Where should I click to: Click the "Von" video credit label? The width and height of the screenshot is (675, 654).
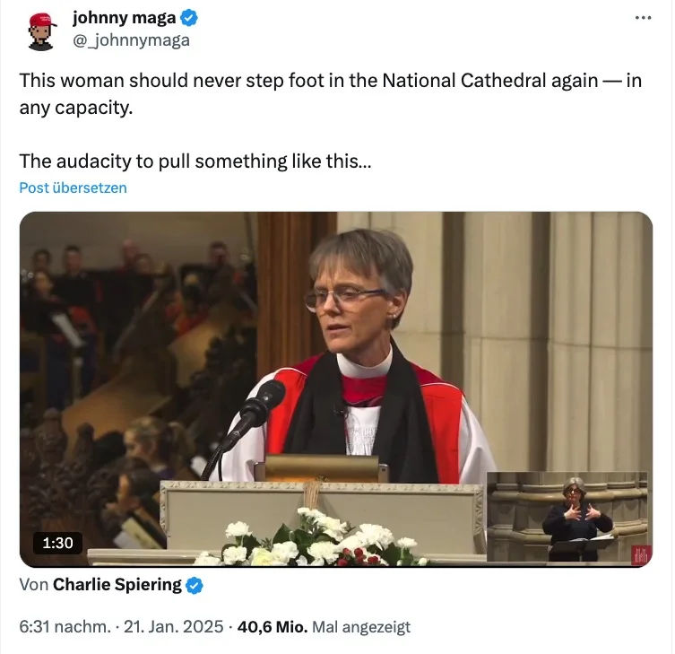pos(33,586)
